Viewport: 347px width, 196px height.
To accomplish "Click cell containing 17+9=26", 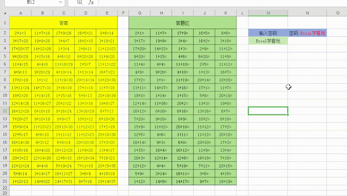I will (x=64, y=33).
